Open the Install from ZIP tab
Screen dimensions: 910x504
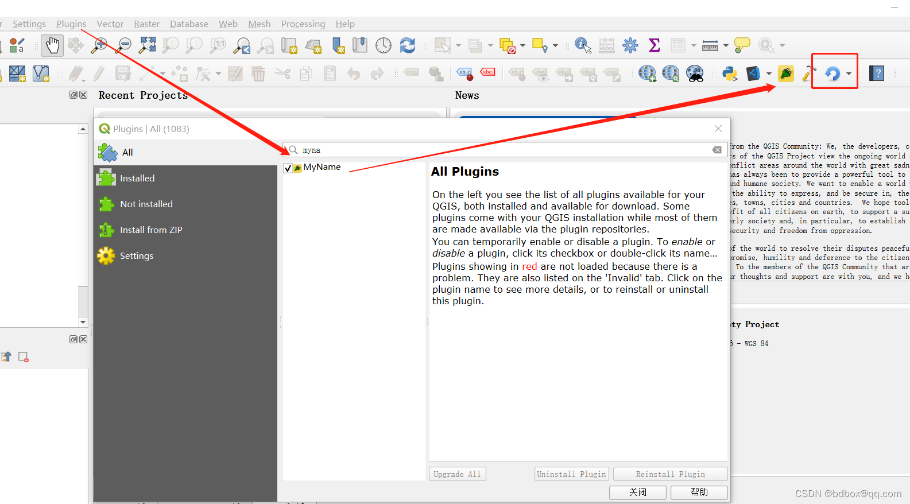coord(185,230)
